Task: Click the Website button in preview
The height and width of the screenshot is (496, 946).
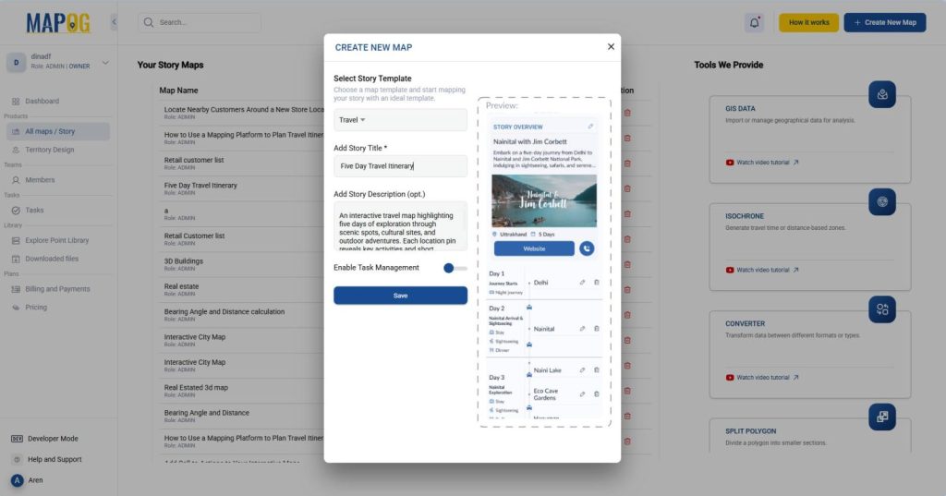Action: pyautogui.click(x=534, y=248)
